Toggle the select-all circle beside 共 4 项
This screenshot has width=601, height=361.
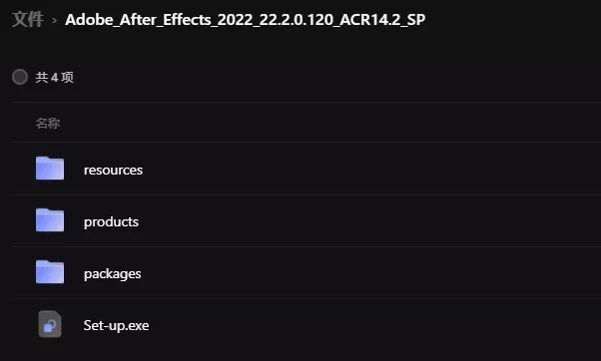20,77
